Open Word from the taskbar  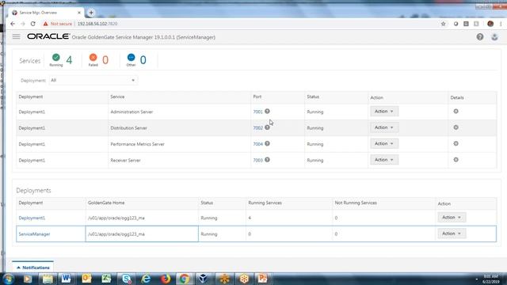67,279
